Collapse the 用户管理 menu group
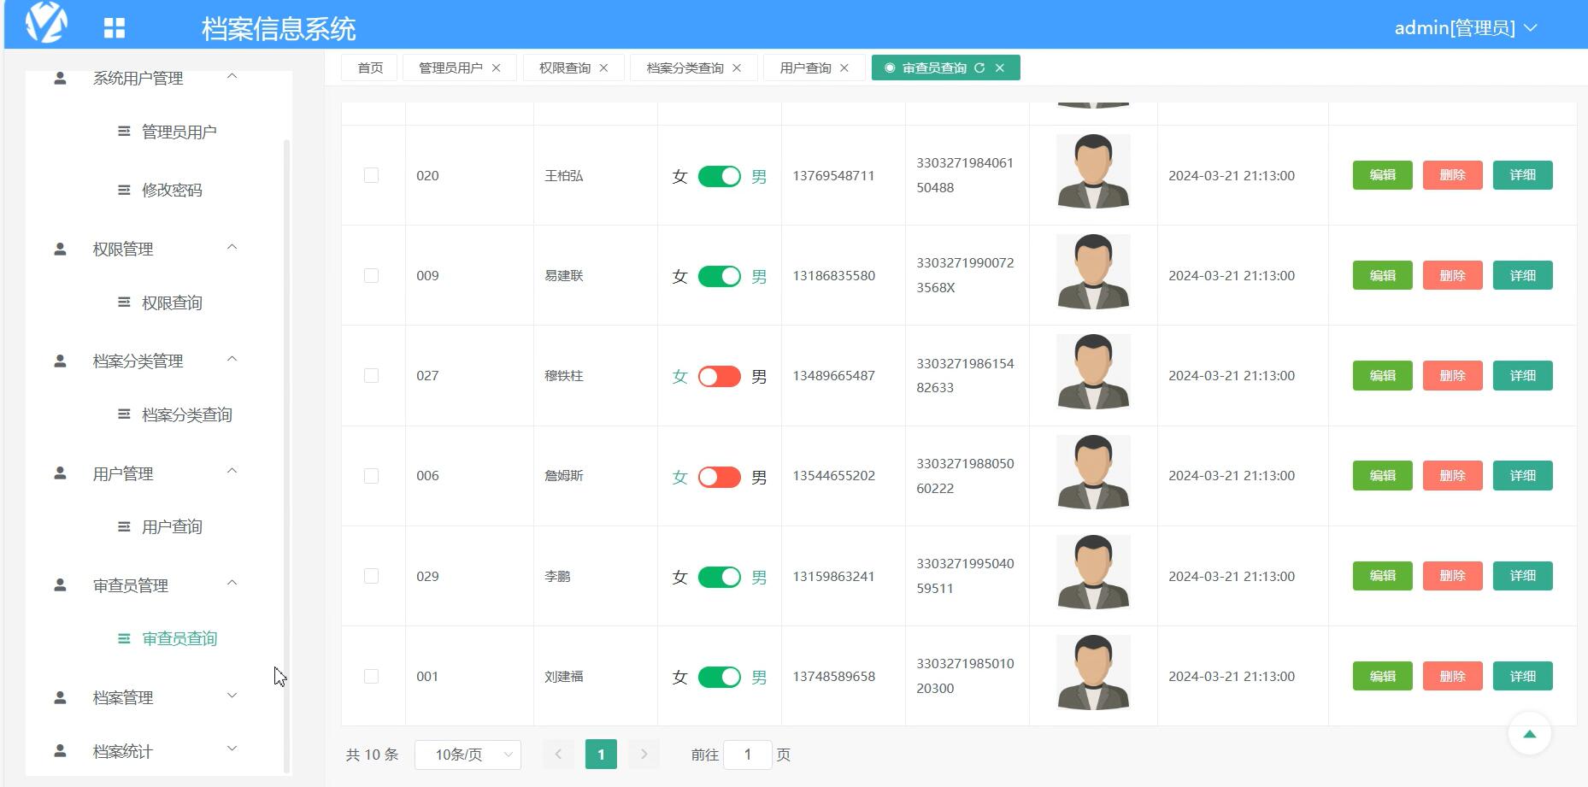1588x787 pixels. [232, 472]
